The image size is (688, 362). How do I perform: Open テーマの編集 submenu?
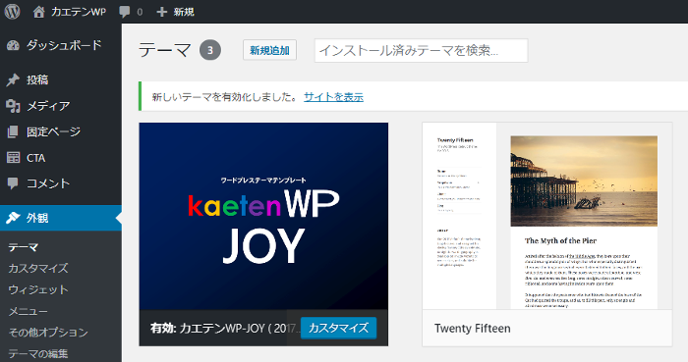pos(38,354)
